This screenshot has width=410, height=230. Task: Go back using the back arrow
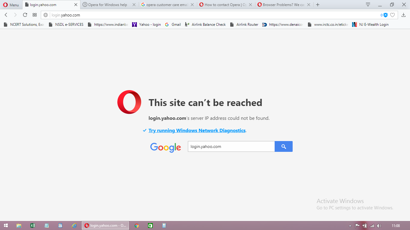(x=6, y=15)
